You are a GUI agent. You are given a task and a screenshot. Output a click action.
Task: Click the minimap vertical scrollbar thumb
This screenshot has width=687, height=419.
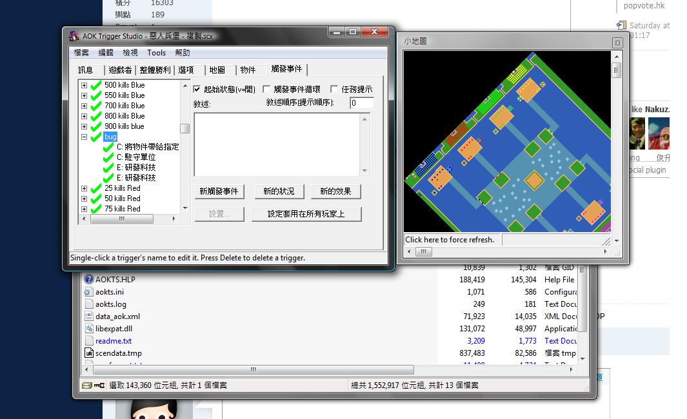(617, 70)
